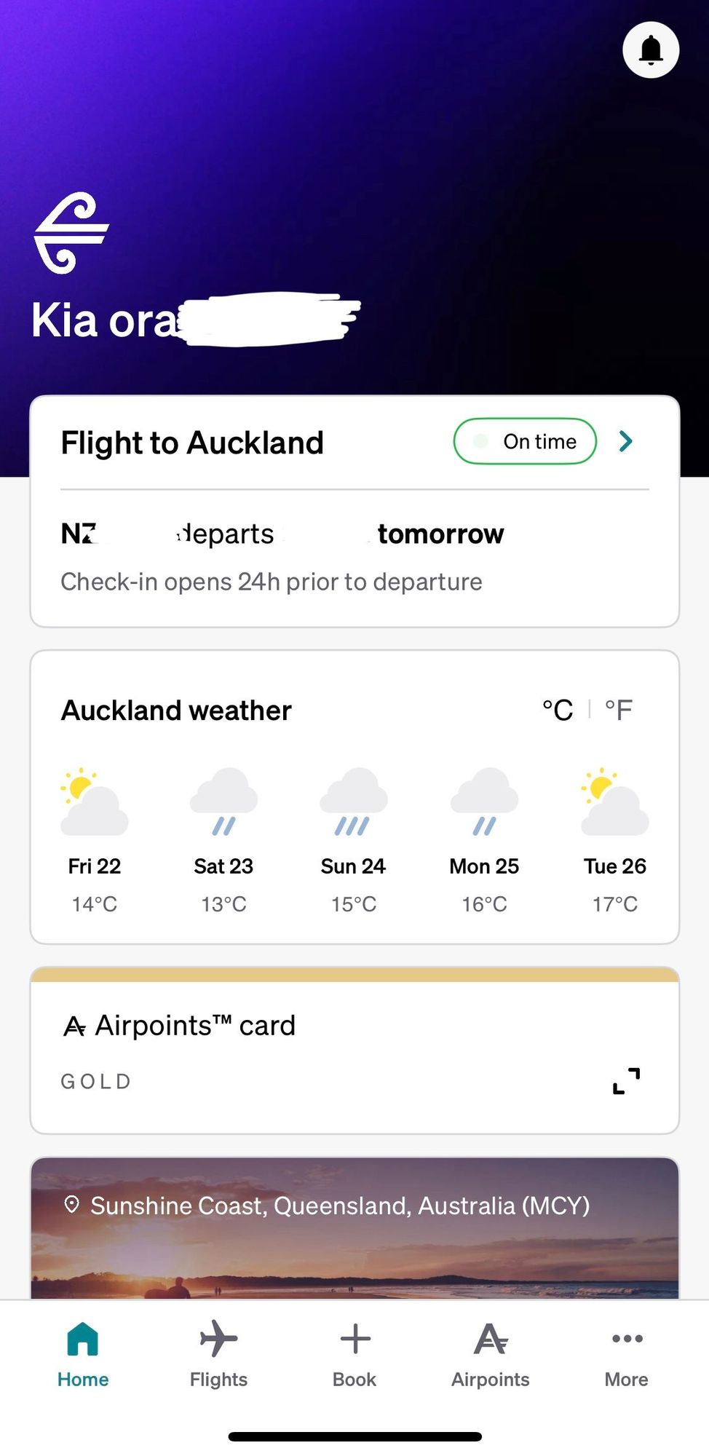Switch temperature units to °C
Screen dimensions: 709x1456
click(x=558, y=710)
